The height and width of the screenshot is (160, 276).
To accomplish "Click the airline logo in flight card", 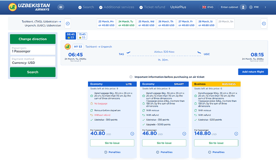I will [x=68, y=47].
